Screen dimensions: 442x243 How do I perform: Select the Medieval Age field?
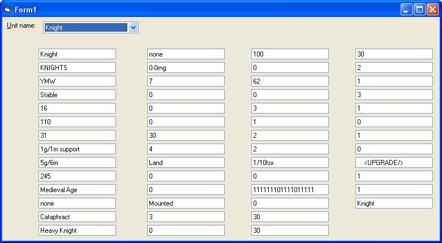[x=77, y=190]
